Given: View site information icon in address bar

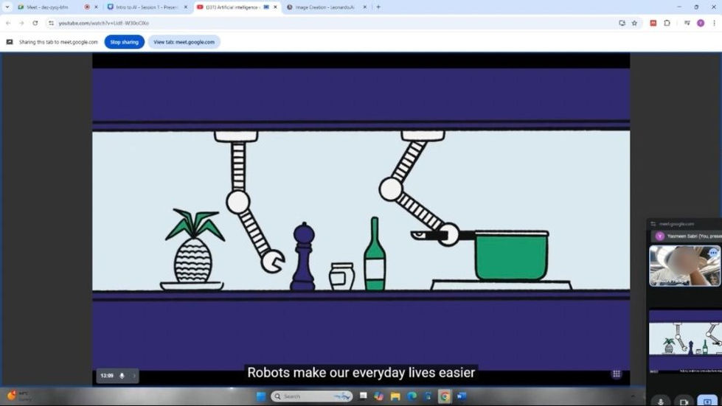Looking at the screenshot, I should [51, 23].
